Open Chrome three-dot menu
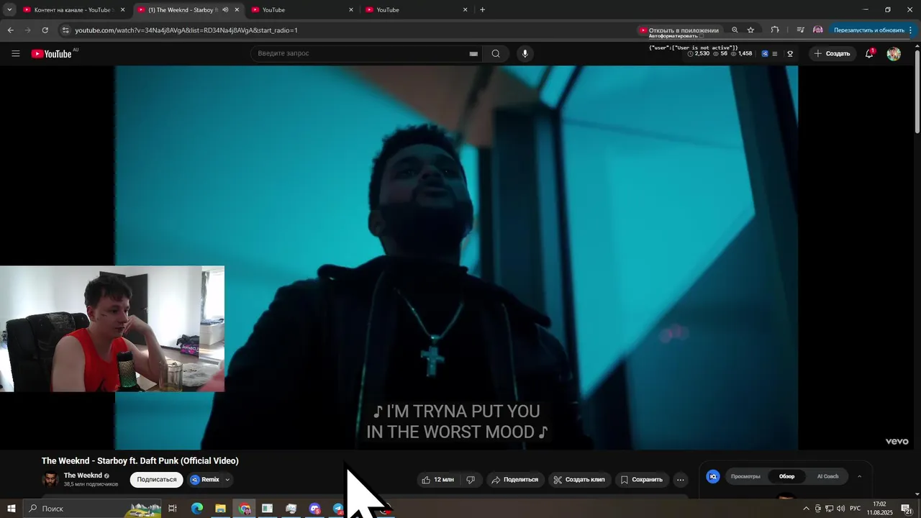This screenshot has height=518, width=921. [911, 30]
